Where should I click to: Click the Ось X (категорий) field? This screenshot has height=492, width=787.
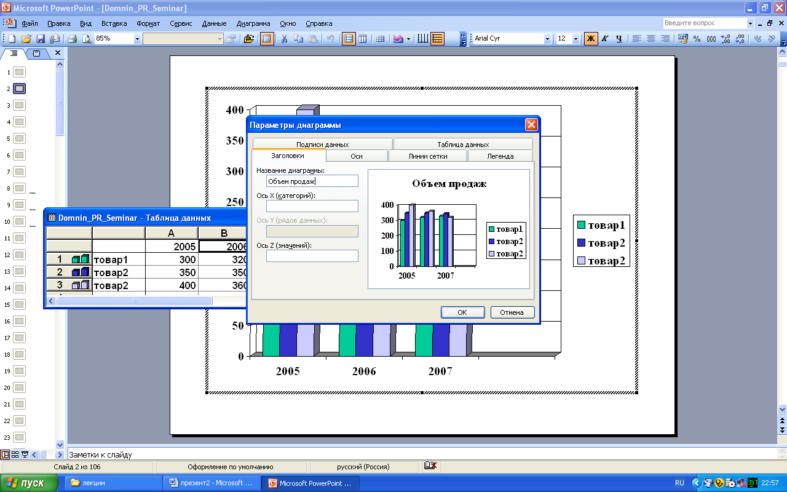pos(312,206)
